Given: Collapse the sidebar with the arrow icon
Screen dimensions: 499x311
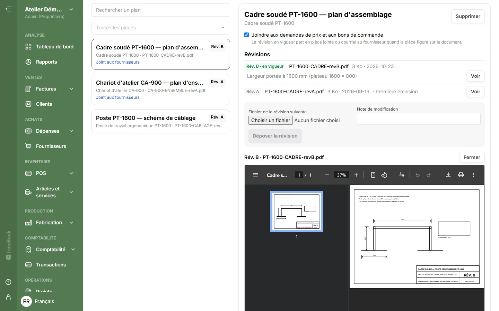Looking at the screenshot, I should tap(8, 9).
